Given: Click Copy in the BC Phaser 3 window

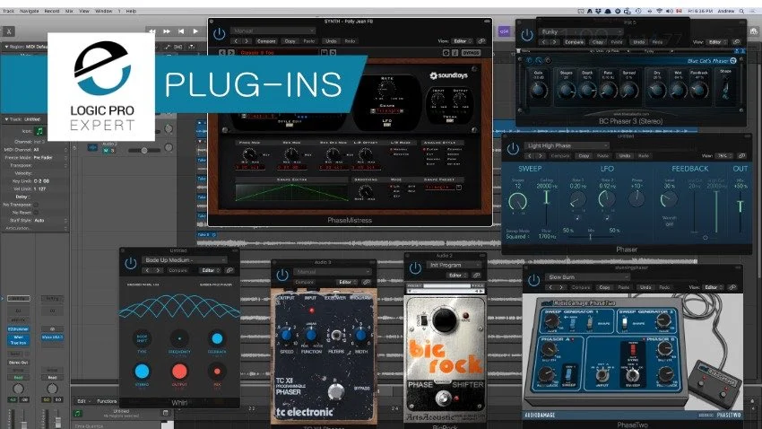Looking at the screenshot, I should click(x=598, y=42).
